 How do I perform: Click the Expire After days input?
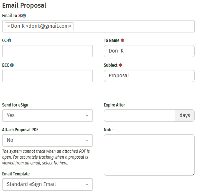[139, 116]
